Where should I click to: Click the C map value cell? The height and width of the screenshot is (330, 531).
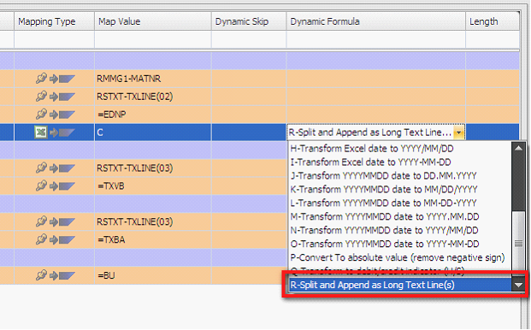coord(153,133)
